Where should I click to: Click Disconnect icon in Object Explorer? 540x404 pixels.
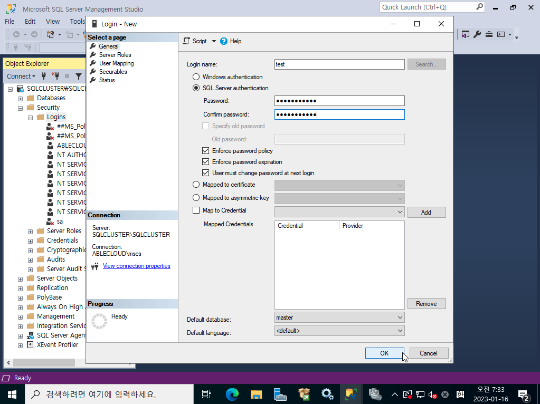[55, 76]
